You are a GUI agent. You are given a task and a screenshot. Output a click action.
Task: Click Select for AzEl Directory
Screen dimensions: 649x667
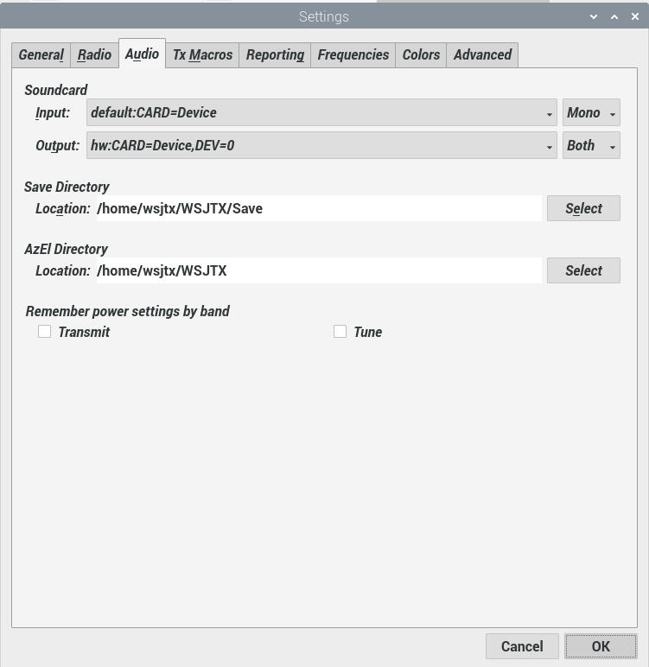583,270
